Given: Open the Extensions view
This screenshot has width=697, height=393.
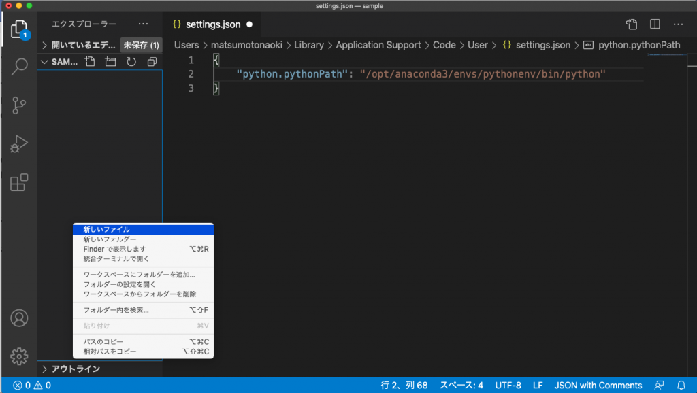Looking at the screenshot, I should [x=19, y=182].
